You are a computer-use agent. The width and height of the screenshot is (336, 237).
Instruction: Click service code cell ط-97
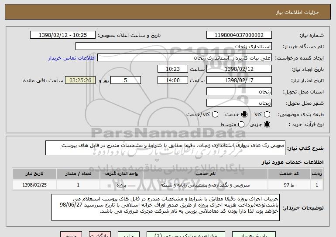pos(289,185)
